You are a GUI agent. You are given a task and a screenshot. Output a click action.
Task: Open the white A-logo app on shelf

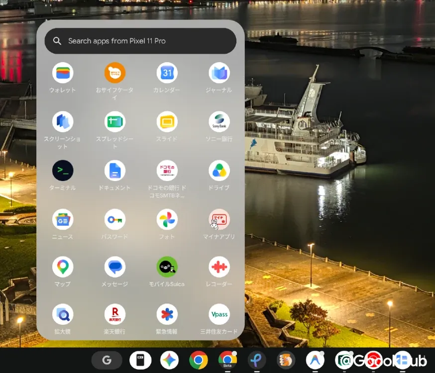click(315, 360)
